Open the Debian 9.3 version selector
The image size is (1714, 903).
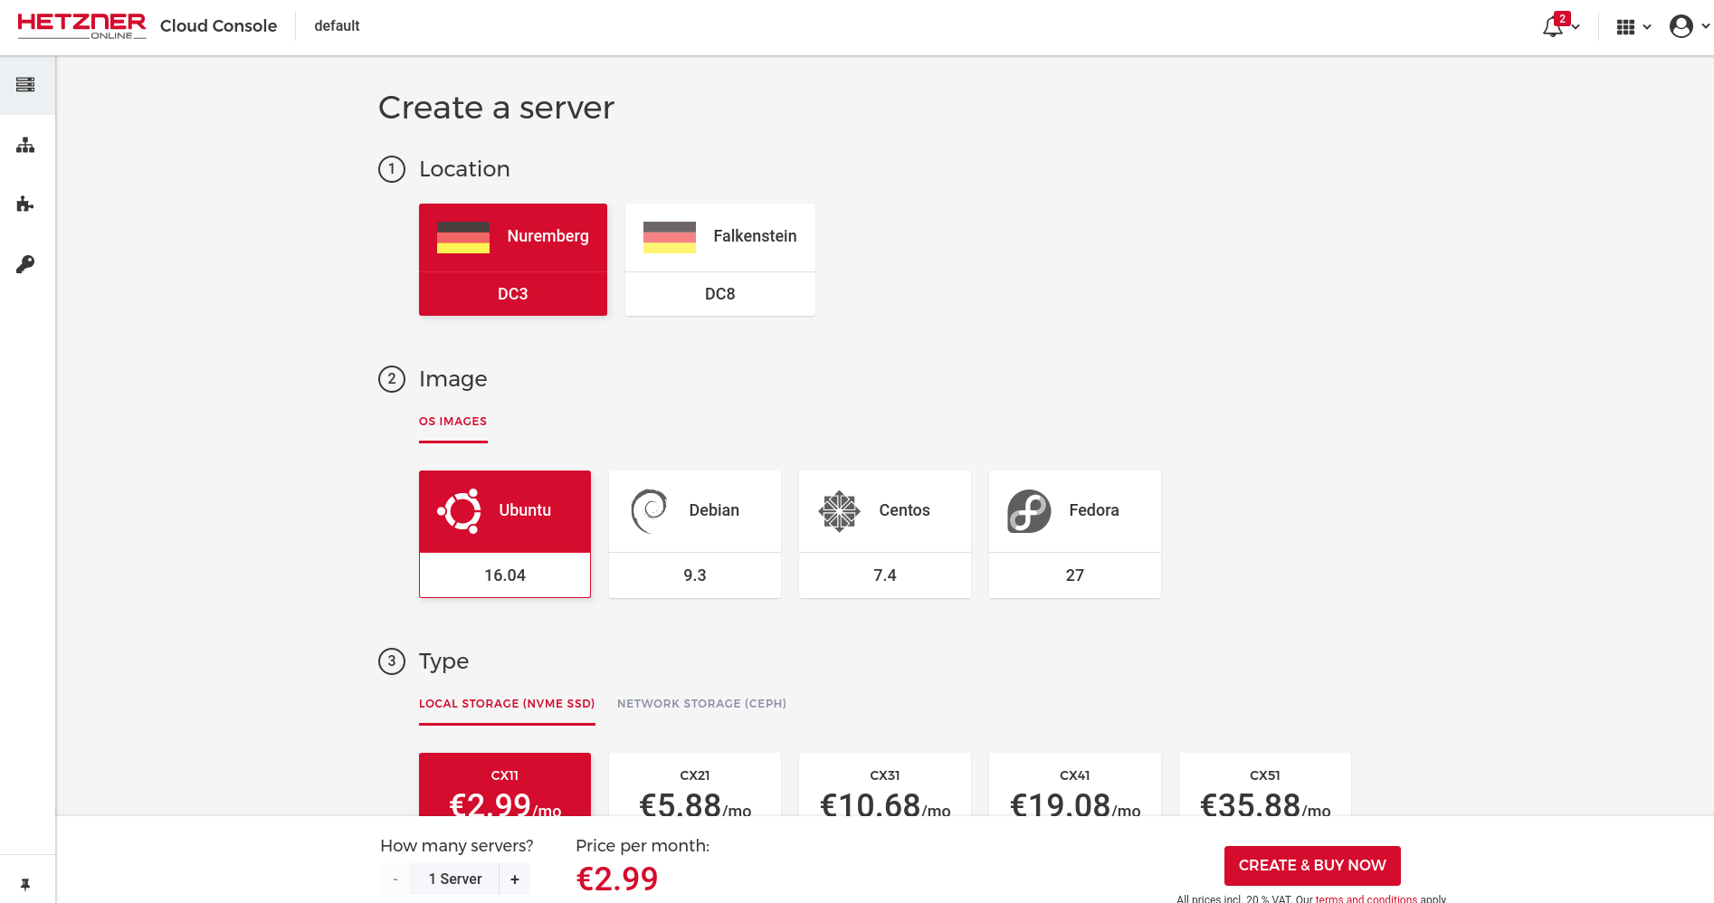(695, 575)
